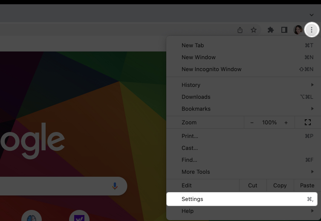Click the 100% zoom value
This screenshot has width=321, height=221.
pos(269,123)
